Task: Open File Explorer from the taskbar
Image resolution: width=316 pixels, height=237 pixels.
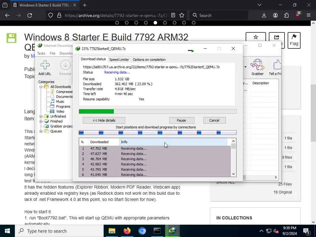Action: tap(112, 231)
